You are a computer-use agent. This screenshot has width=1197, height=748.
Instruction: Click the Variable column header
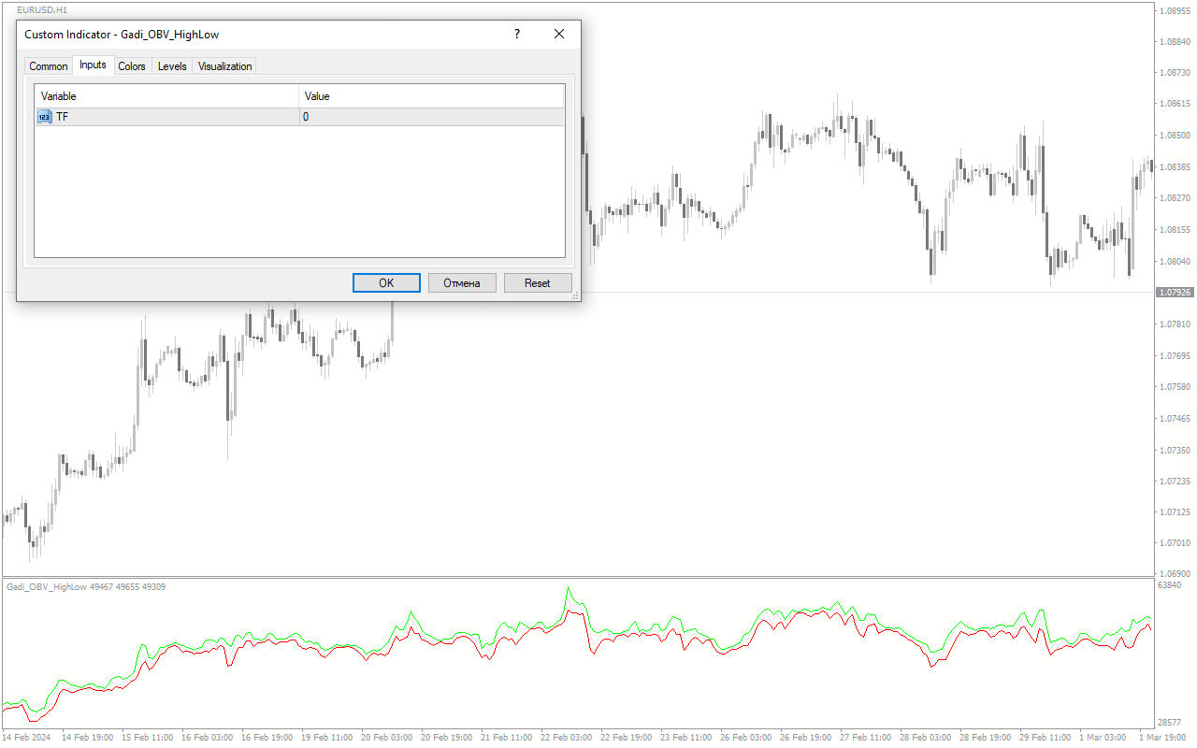[x=166, y=96]
